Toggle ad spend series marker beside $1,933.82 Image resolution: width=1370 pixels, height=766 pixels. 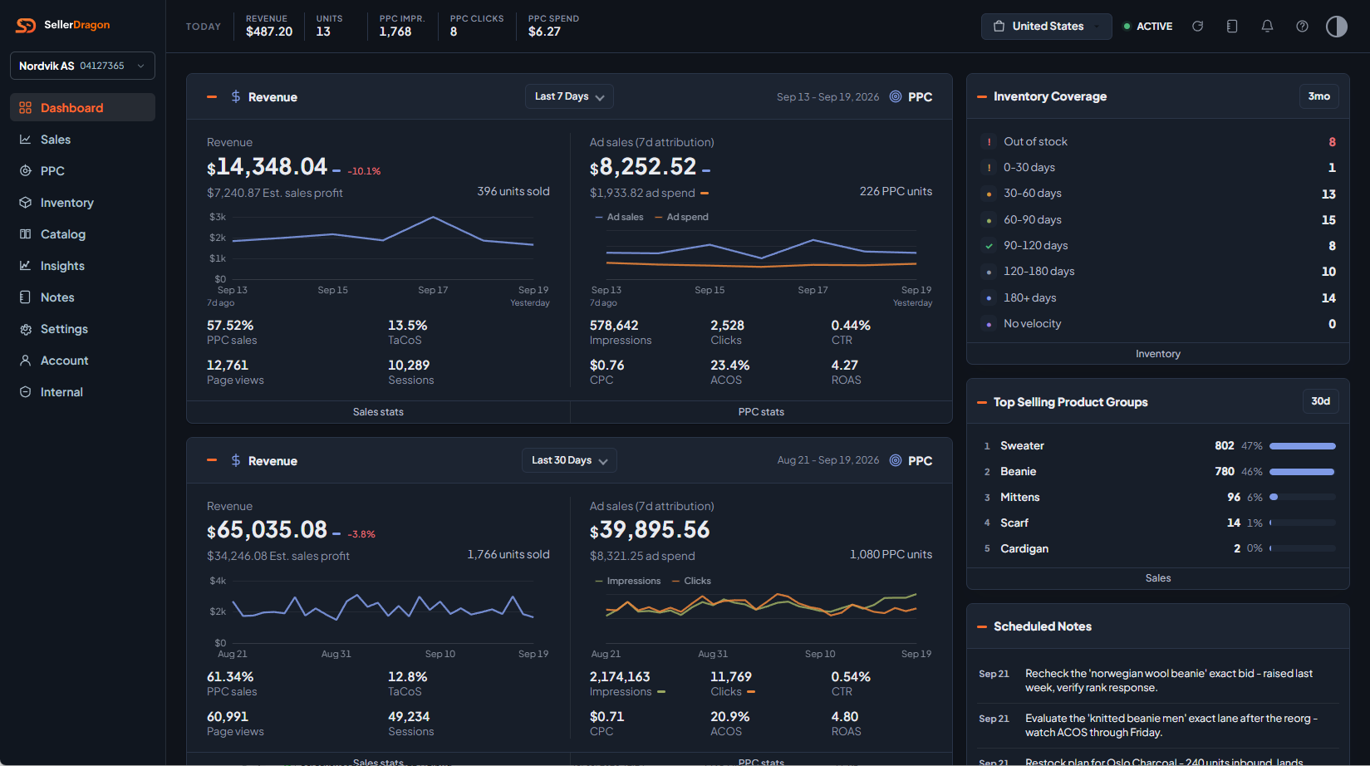(x=705, y=193)
